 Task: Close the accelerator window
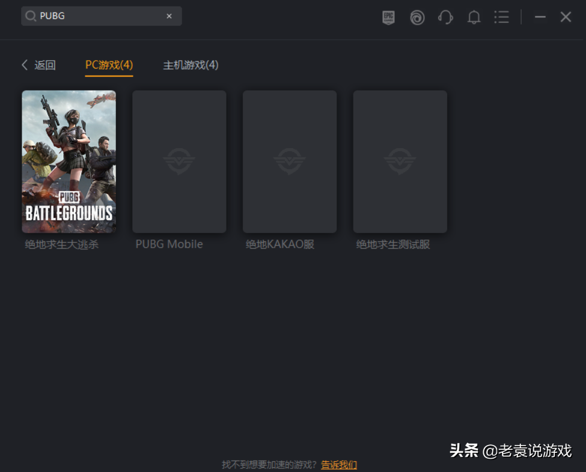566,17
